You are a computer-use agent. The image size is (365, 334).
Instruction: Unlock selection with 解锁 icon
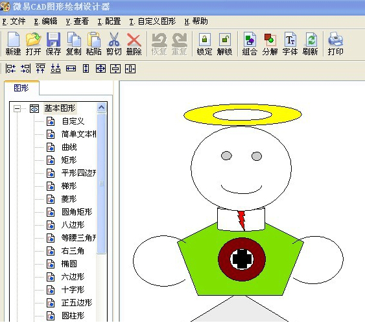click(224, 43)
